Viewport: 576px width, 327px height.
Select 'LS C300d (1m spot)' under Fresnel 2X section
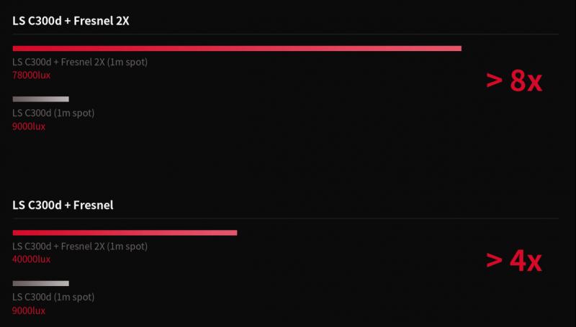(x=53, y=113)
